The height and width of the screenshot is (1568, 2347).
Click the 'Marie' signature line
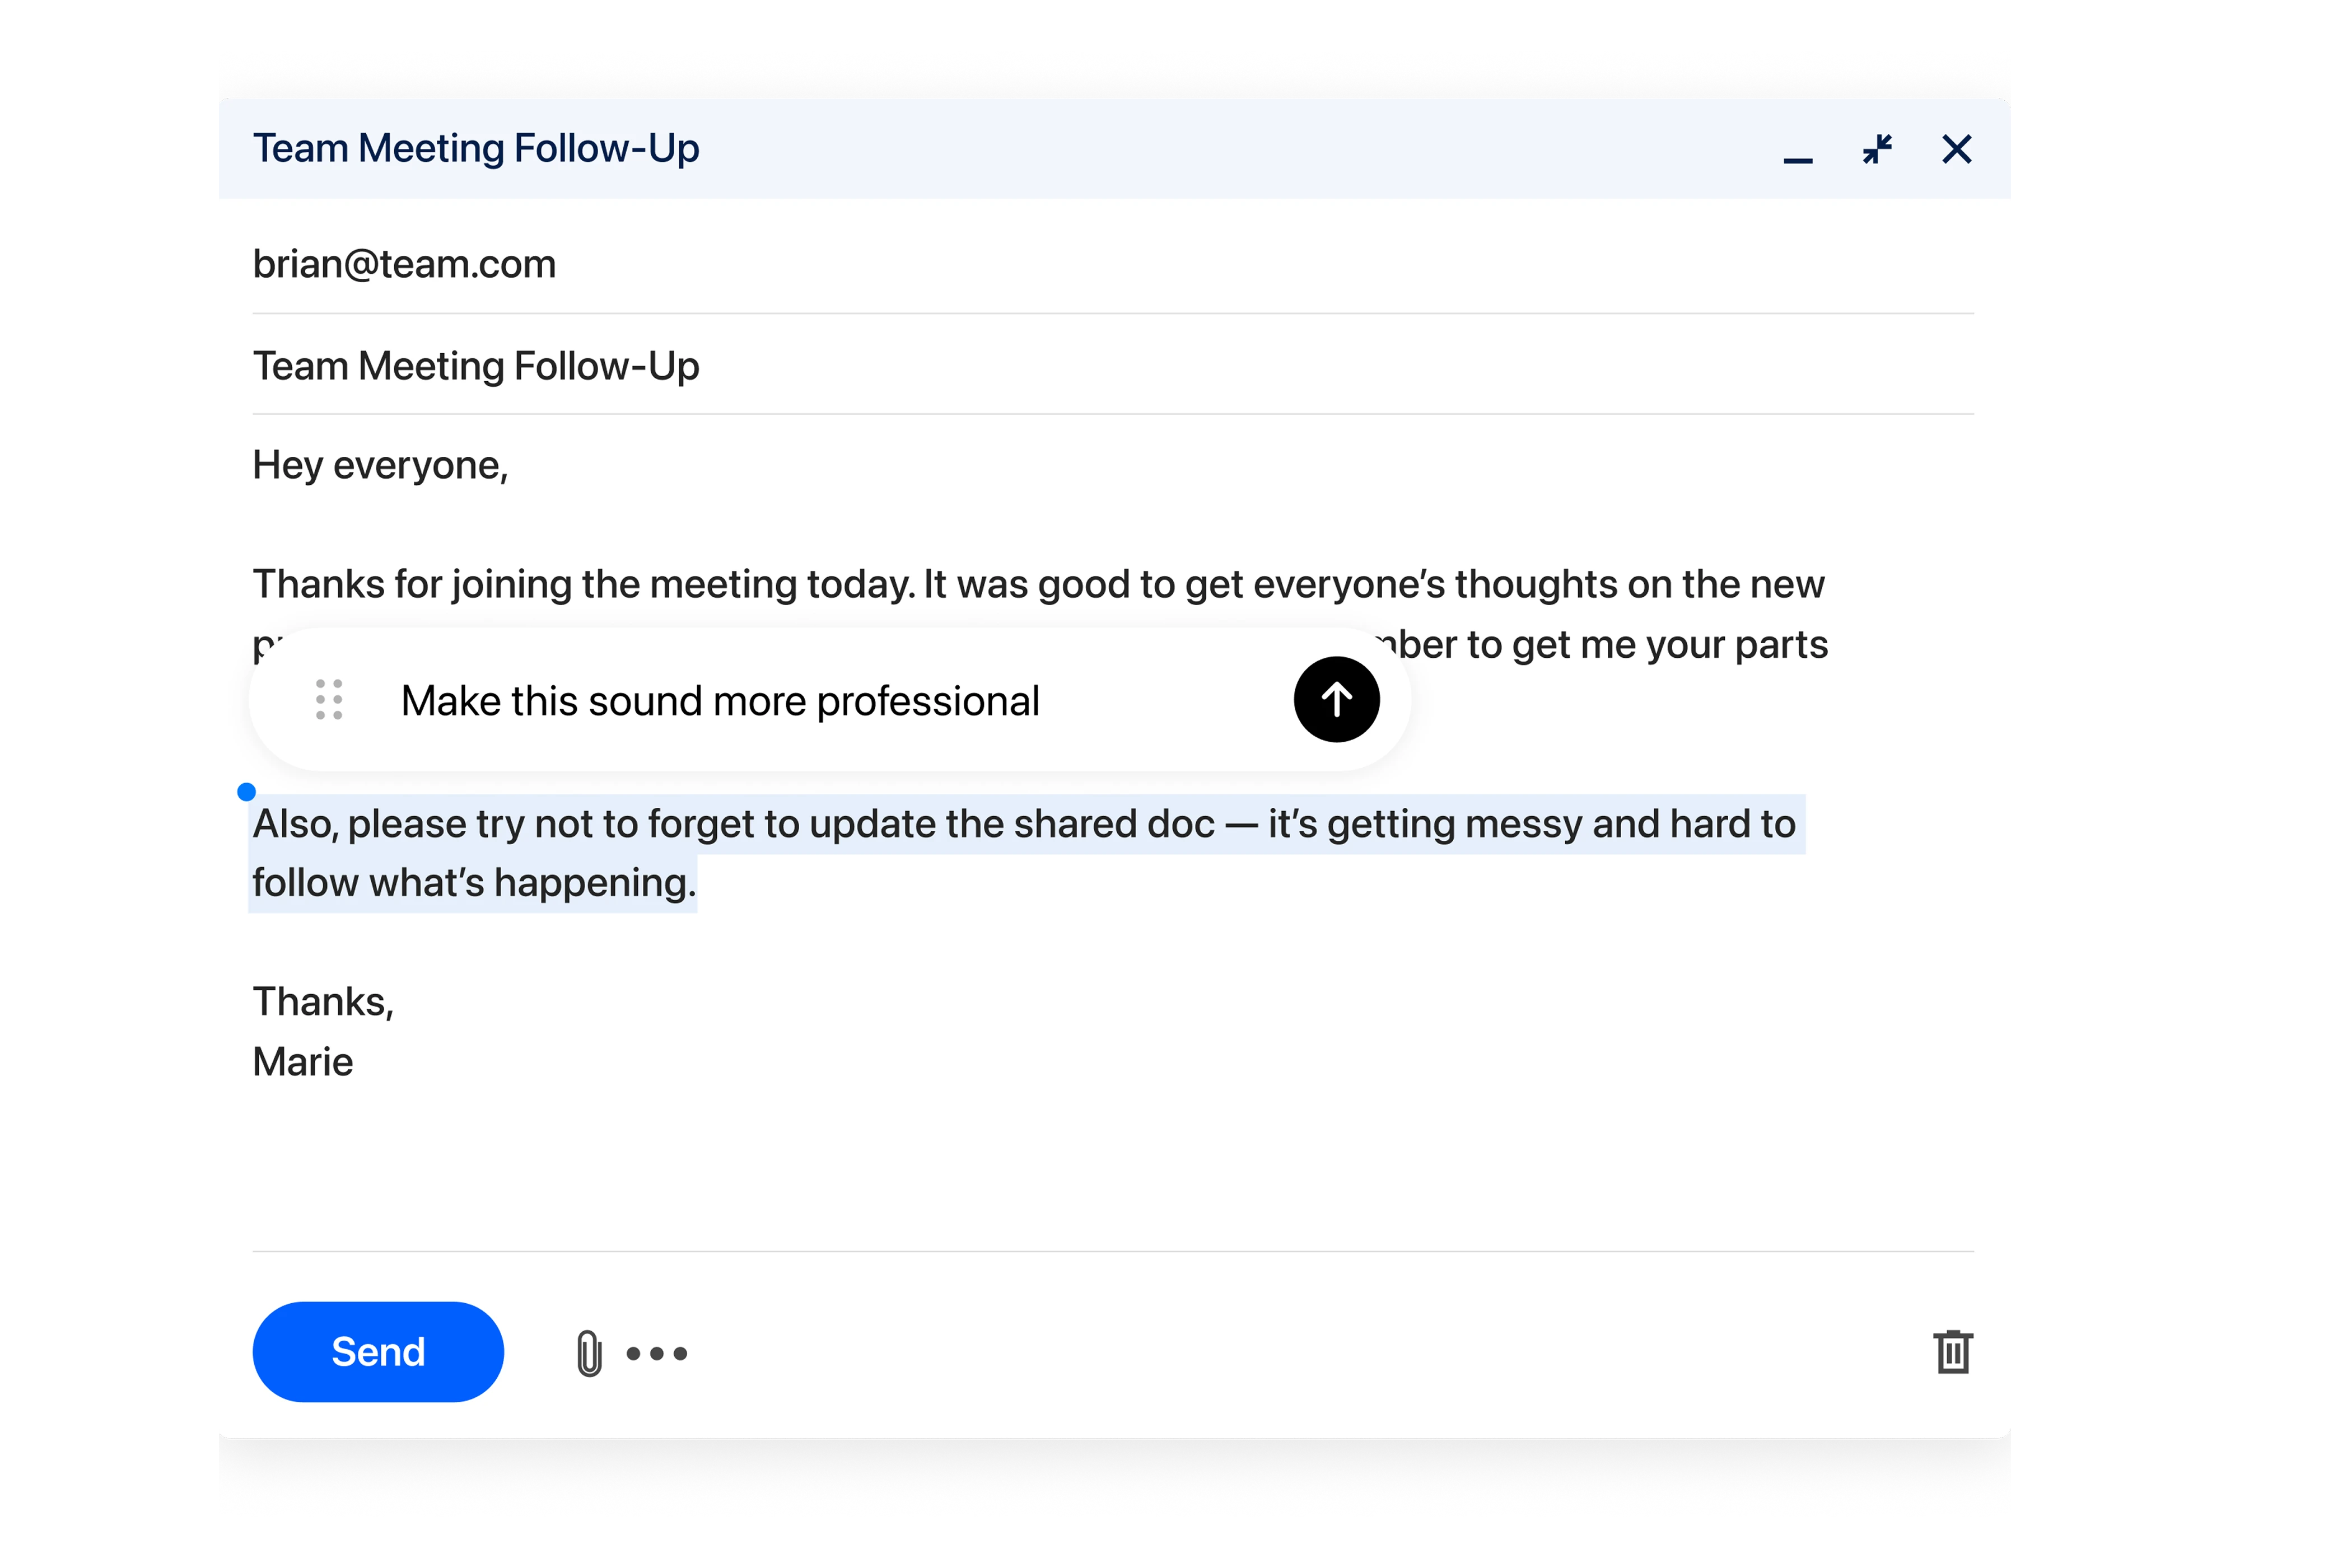(x=303, y=1061)
